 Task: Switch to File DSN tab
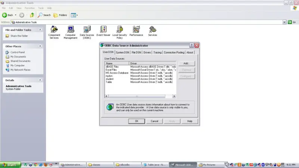pyautogui.click(x=136, y=52)
